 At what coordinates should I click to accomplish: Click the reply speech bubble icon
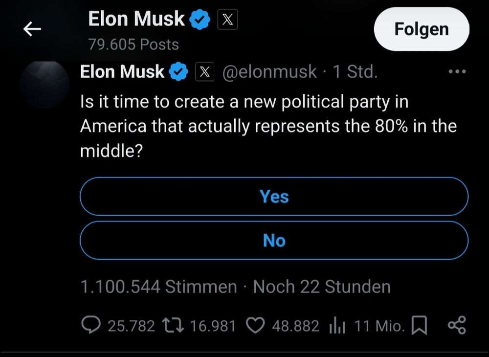coord(91,325)
